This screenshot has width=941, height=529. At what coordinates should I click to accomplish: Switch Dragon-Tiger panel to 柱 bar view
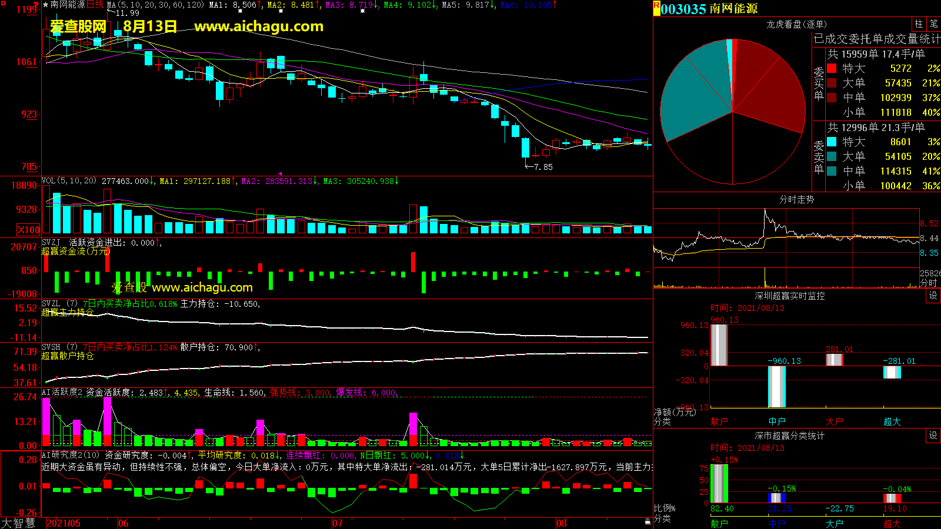tap(919, 24)
